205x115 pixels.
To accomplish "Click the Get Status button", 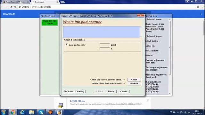I will click(x=68, y=91).
